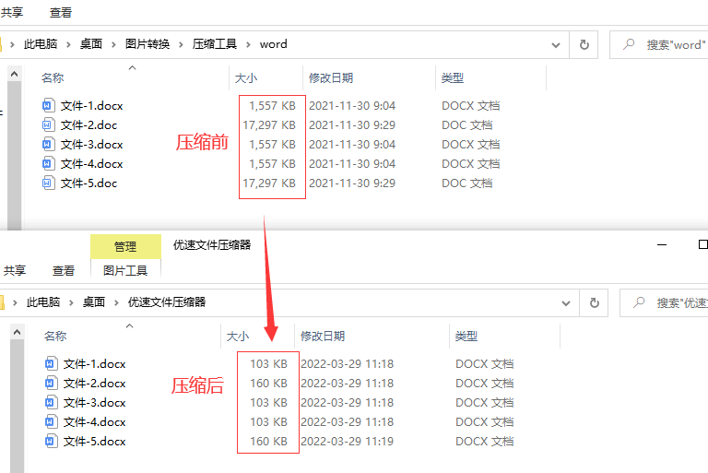The width and height of the screenshot is (708, 473).
Task: Open address history dropdown in word window
Action: click(556, 45)
